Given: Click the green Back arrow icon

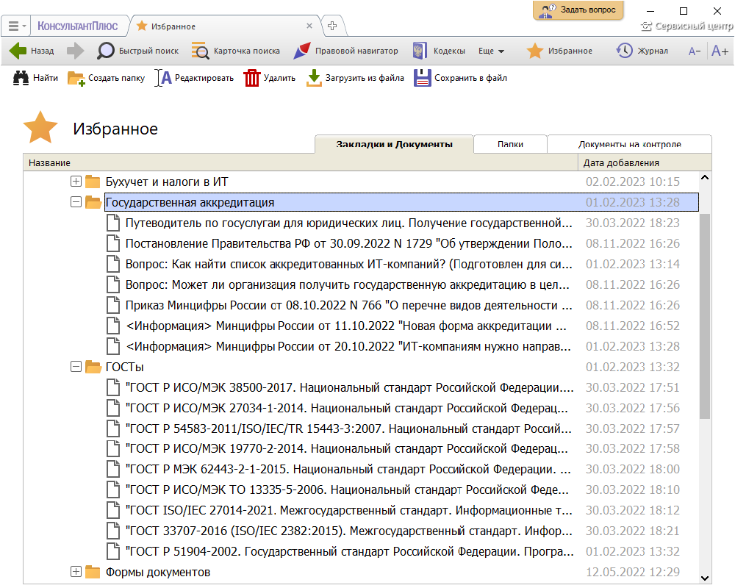Looking at the screenshot, I should pyautogui.click(x=18, y=51).
